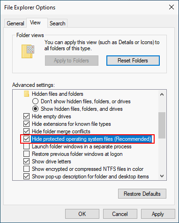
Task: Click the Folder views folder icon
Action: [28, 51]
